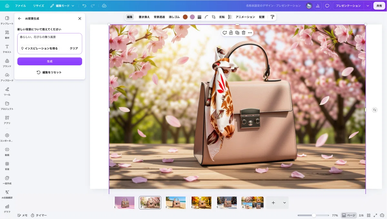387x219 pixels.
Task: Open the ブランド brand panel
Action: [7, 63]
